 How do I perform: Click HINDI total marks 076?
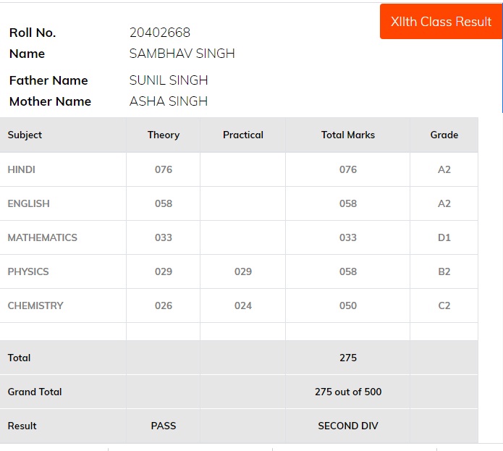click(348, 169)
